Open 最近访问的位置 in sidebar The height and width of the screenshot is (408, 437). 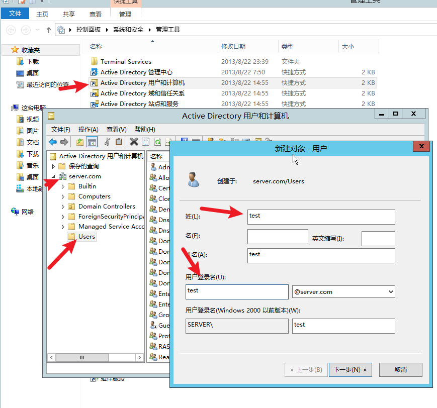[42, 84]
